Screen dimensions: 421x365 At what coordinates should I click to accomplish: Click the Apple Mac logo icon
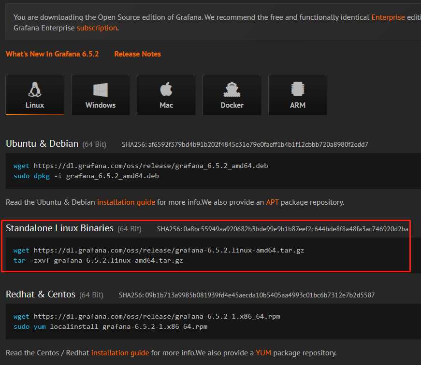(x=166, y=89)
